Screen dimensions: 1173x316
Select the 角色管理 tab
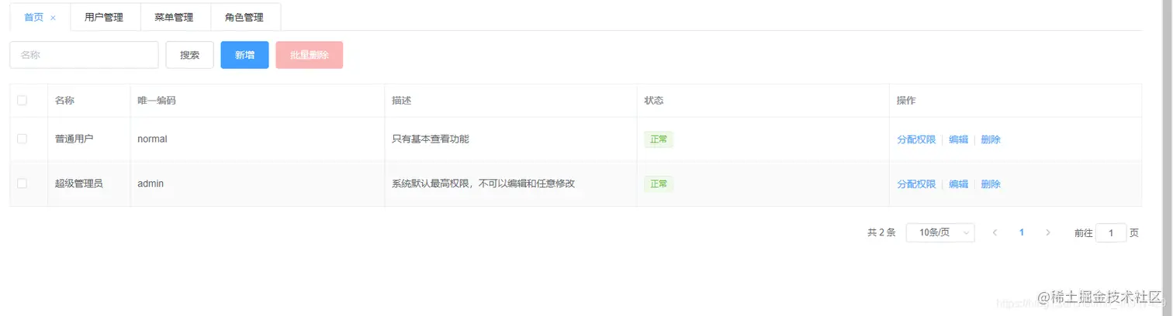pyautogui.click(x=244, y=17)
